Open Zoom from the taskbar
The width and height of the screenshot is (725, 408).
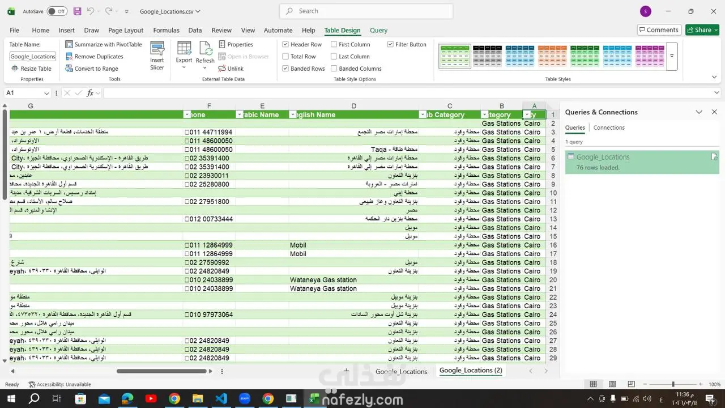[244, 399]
